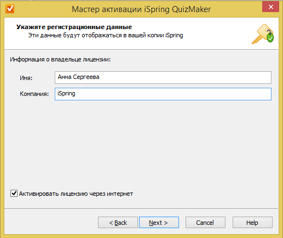The width and height of the screenshot is (283, 238).
Task: Cancel the activation wizard
Action: pos(205,223)
